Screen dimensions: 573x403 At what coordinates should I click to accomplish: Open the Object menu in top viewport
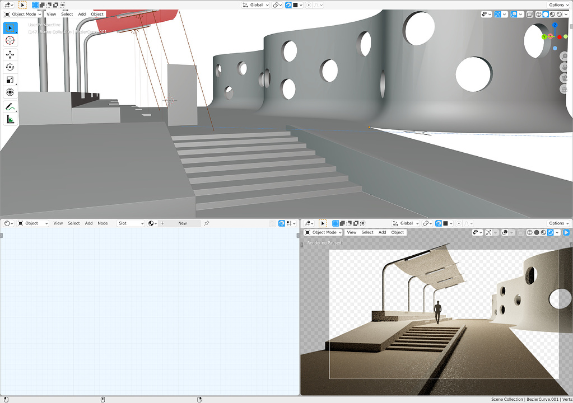[x=97, y=14]
